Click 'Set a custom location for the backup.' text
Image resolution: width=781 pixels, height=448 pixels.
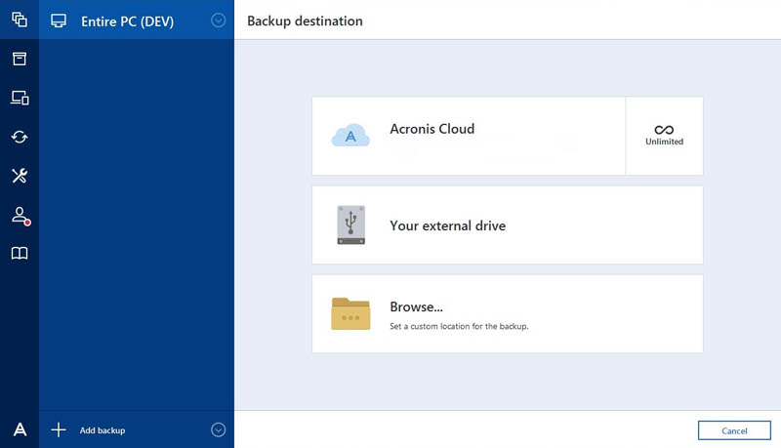point(459,326)
